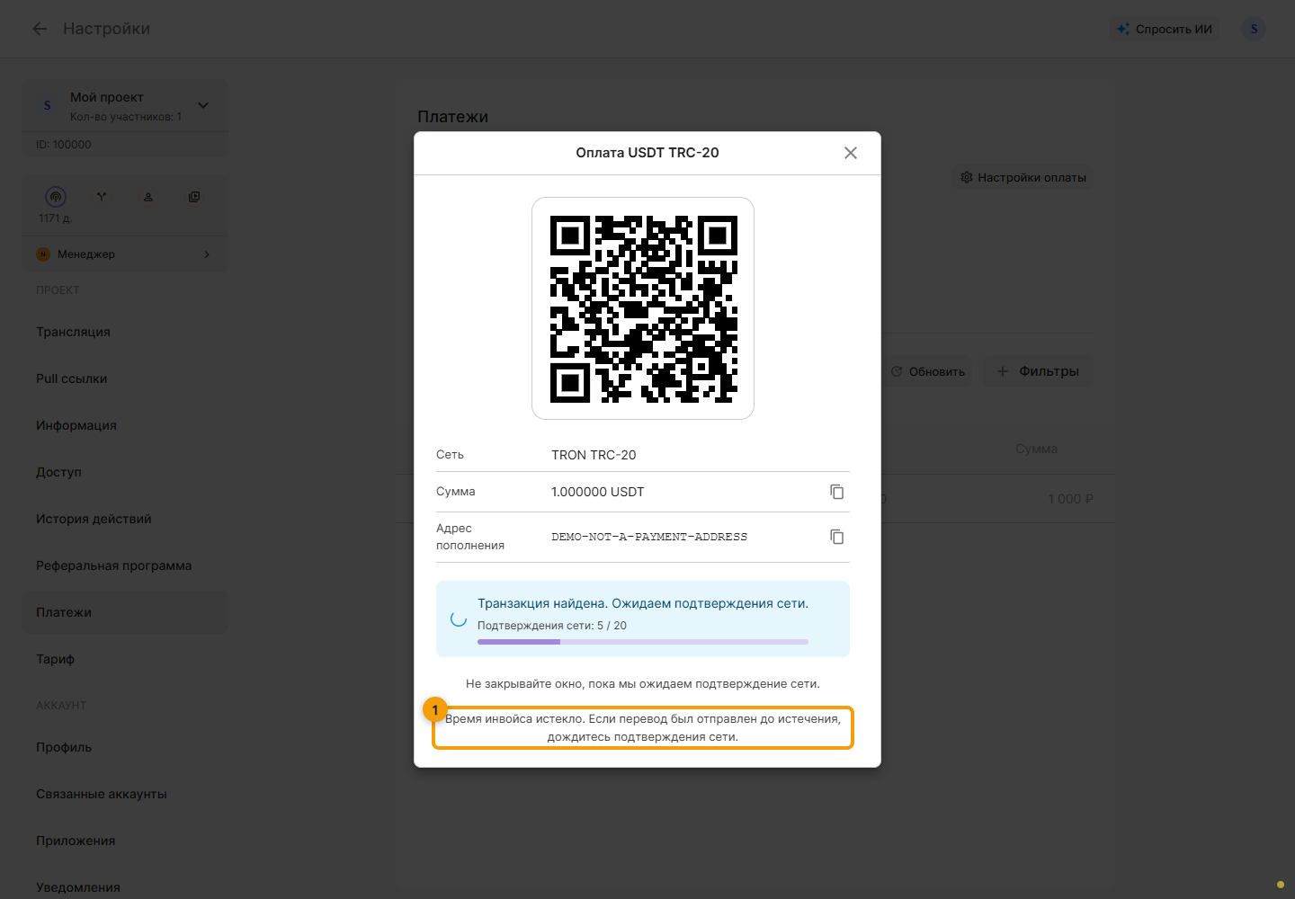Click the ID: 100000 label
This screenshot has height=899, width=1295.
pos(64,145)
